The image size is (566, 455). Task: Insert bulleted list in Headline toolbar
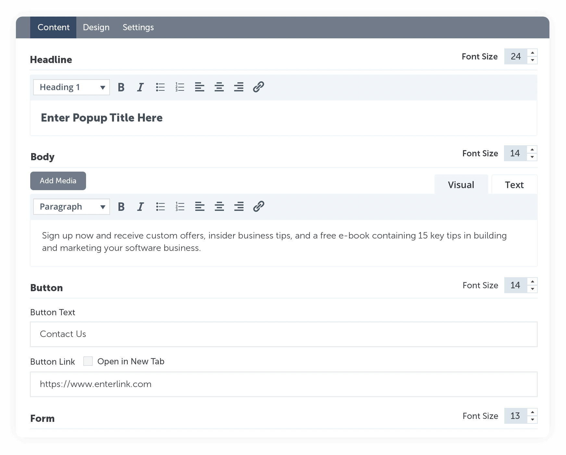click(x=160, y=87)
